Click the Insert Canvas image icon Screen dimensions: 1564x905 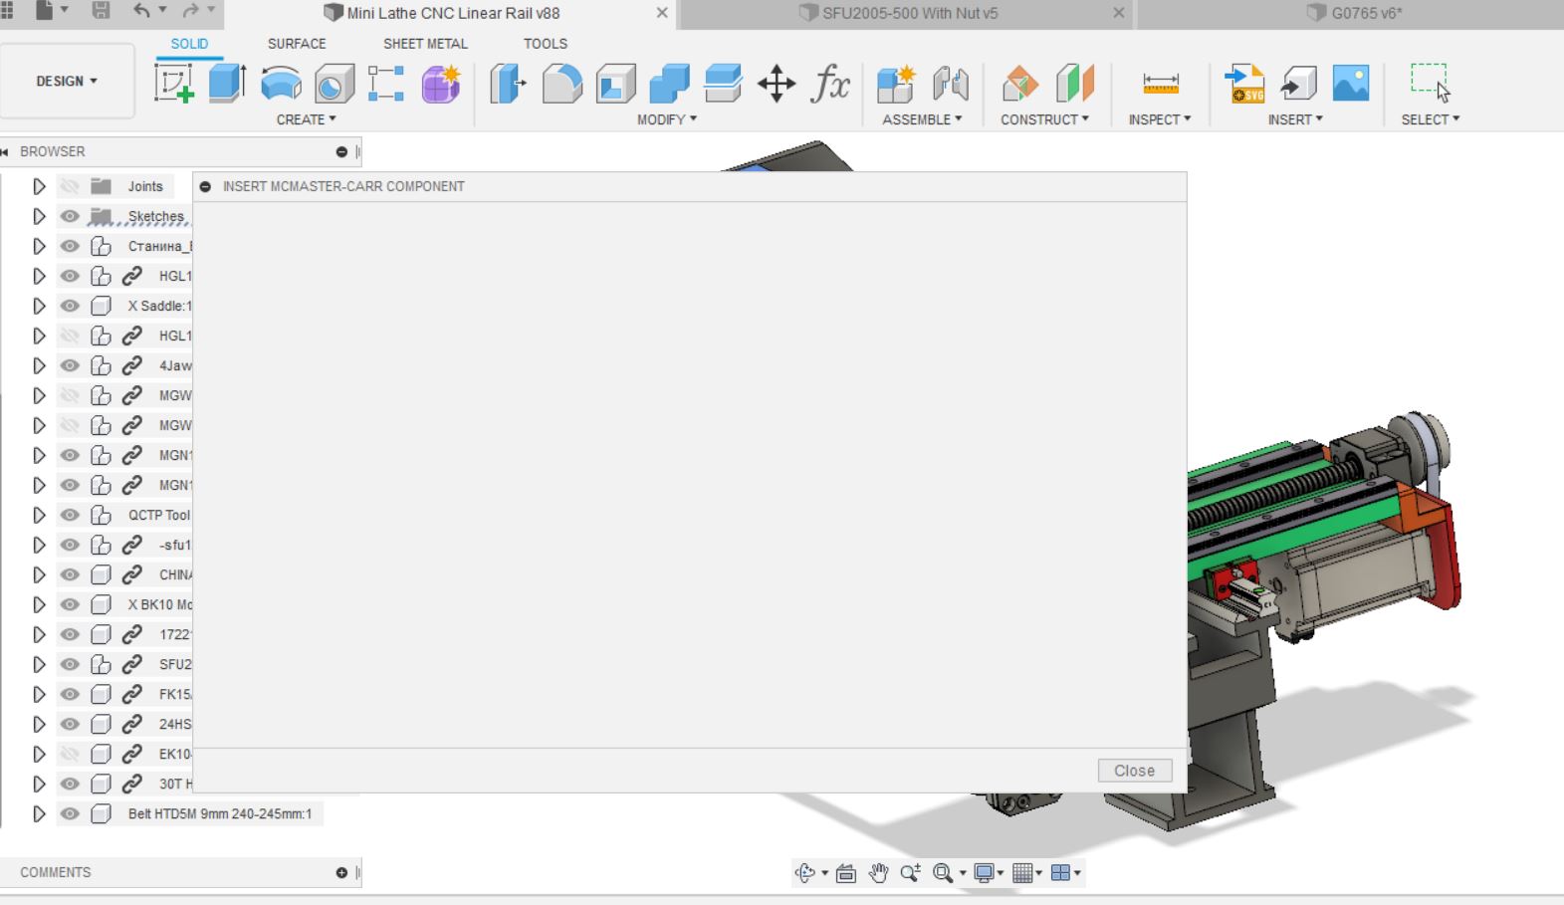click(x=1351, y=84)
